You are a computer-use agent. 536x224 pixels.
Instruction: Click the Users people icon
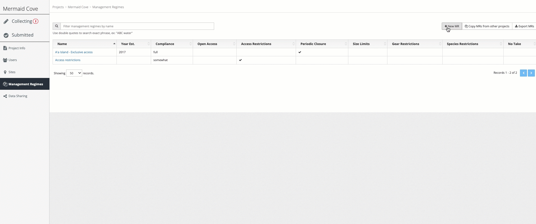[5, 60]
